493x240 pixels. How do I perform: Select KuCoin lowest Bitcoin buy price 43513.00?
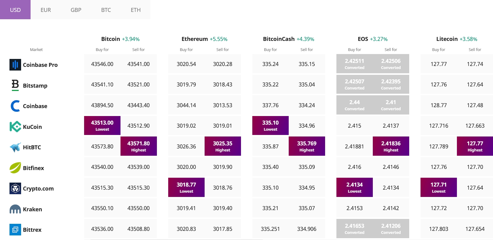(102, 125)
